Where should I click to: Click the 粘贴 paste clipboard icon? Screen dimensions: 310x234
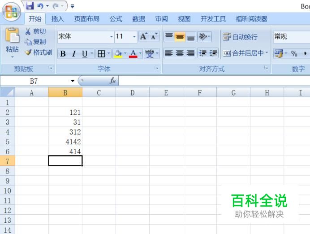tap(12, 35)
